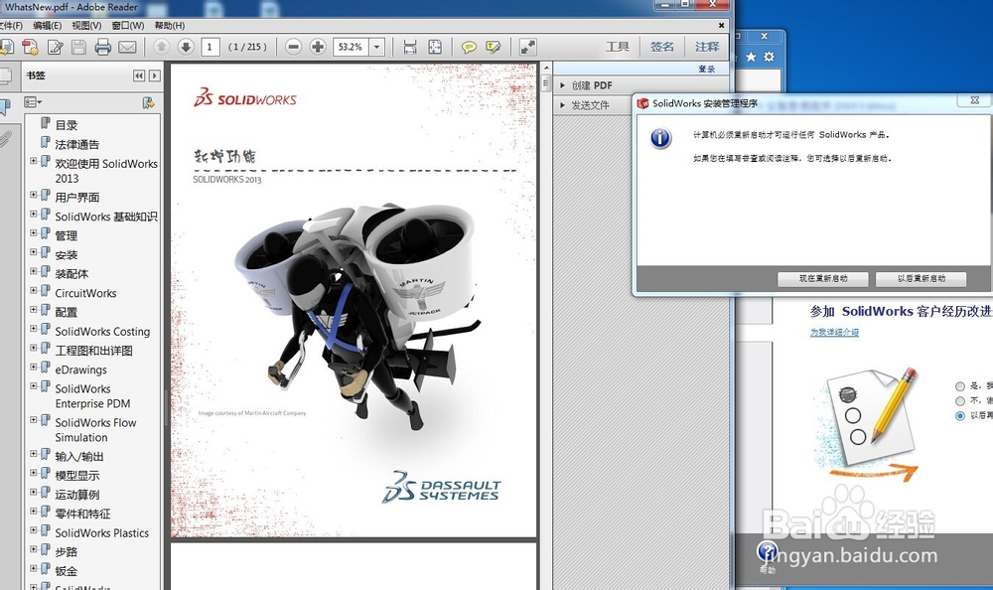
Task: Click the blue help icon in installer window
Action: point(768,550)
